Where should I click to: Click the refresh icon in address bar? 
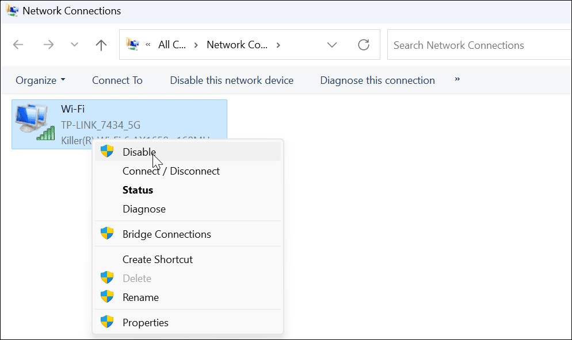point(364,44)
